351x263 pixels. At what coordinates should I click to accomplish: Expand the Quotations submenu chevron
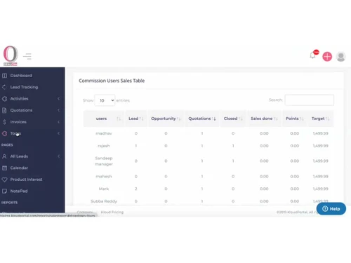point(58,110)
